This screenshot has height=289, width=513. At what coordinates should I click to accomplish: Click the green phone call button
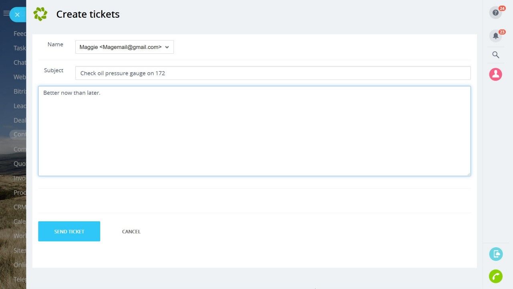click(x=496, y=276)
